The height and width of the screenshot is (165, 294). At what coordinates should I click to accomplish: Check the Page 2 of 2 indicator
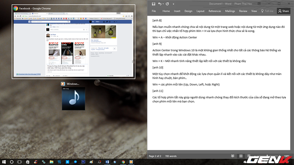tap(155, 156)
